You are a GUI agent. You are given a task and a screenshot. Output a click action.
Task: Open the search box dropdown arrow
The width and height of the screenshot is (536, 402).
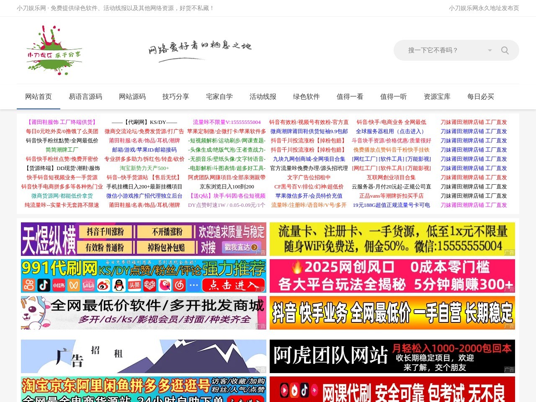coord(490,50)
